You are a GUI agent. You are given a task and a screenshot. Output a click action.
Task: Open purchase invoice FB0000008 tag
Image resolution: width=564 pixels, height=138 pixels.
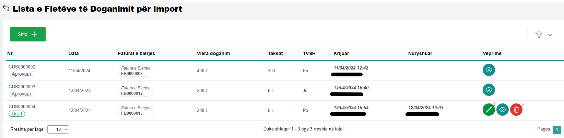pos(136,71)
